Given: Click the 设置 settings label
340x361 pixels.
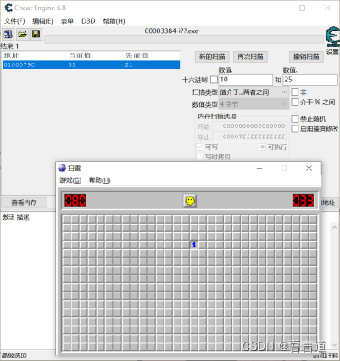Looking at the screenshot, I should 332,52.
